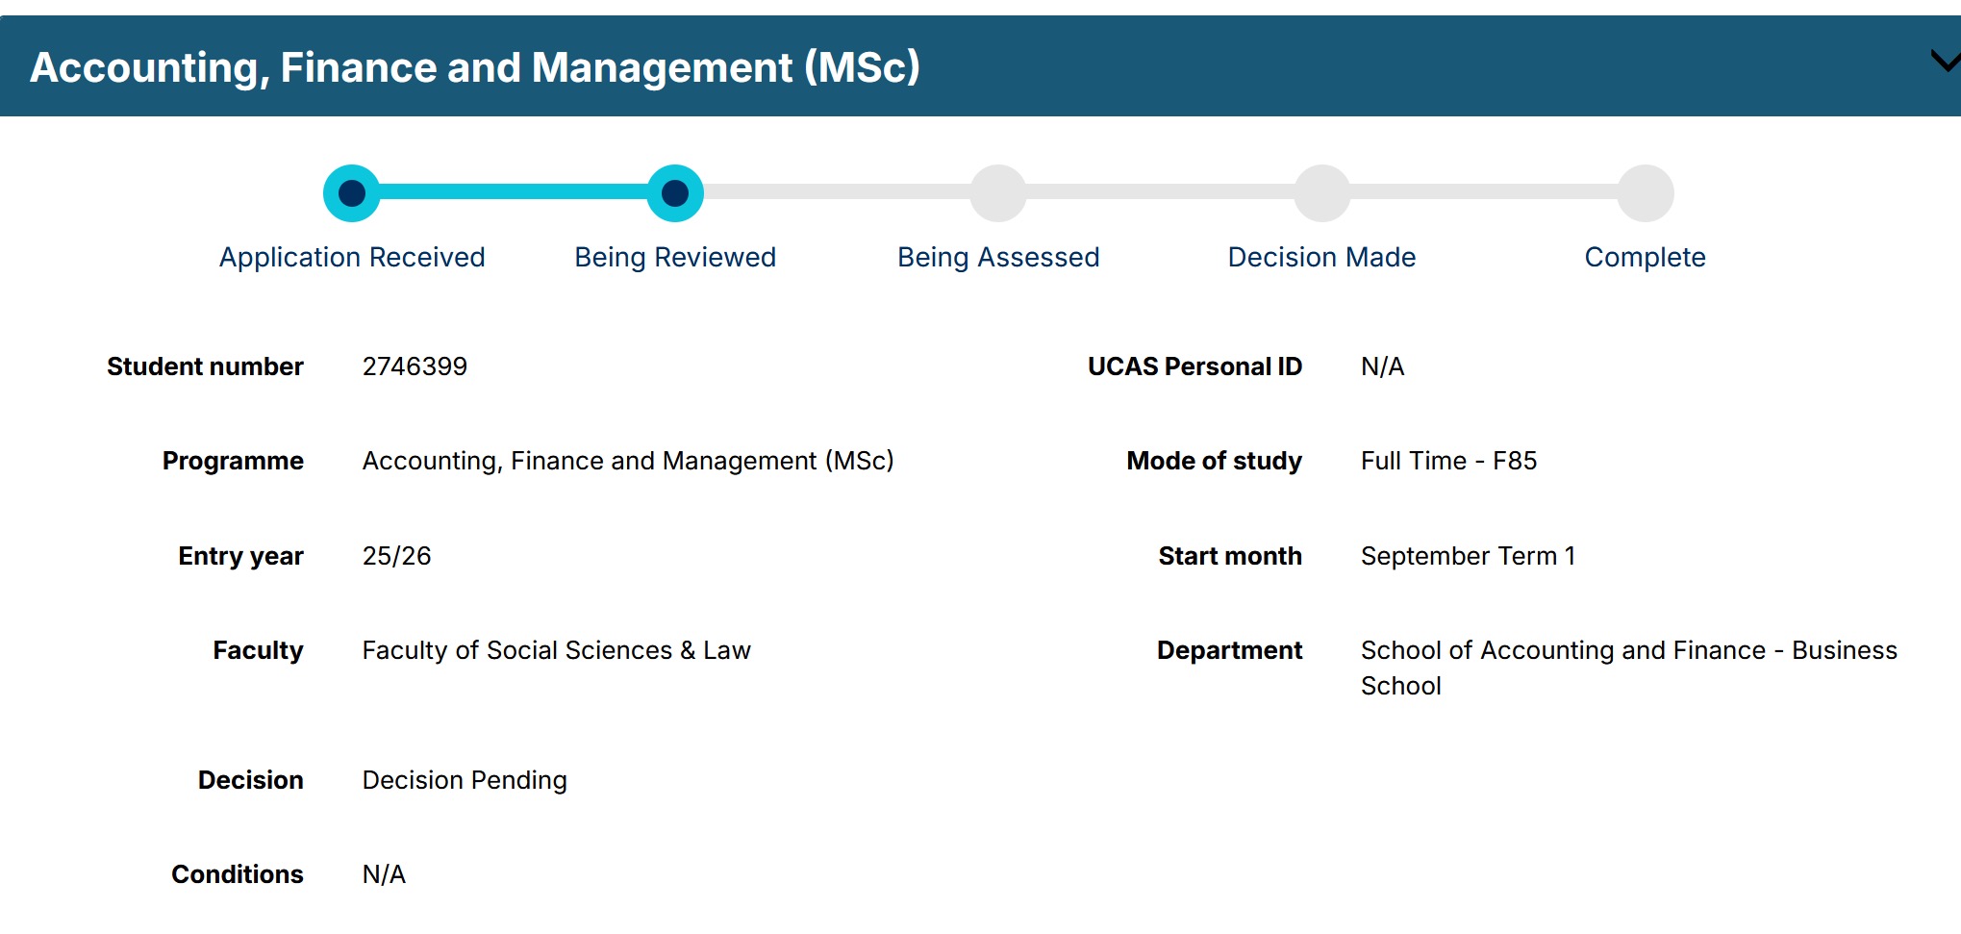Select the Being Assessed stage label

998,258
